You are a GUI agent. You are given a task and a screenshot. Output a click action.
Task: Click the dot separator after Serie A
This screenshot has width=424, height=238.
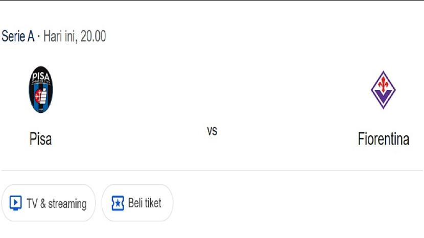[39, 37]
